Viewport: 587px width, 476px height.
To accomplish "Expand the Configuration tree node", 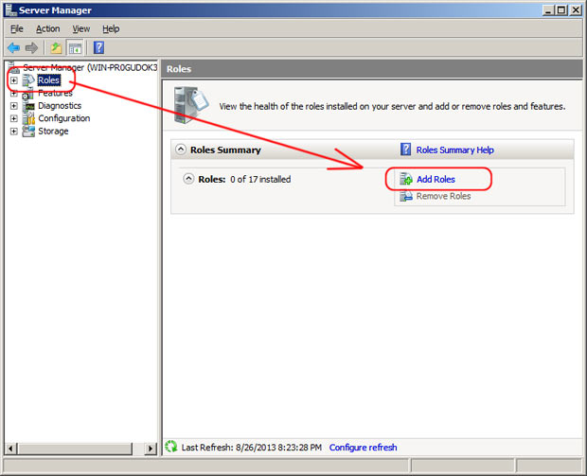I will 14,118.
